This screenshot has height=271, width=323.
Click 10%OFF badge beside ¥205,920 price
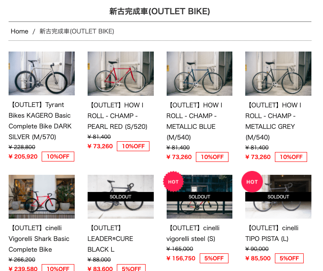click(58, 156)
